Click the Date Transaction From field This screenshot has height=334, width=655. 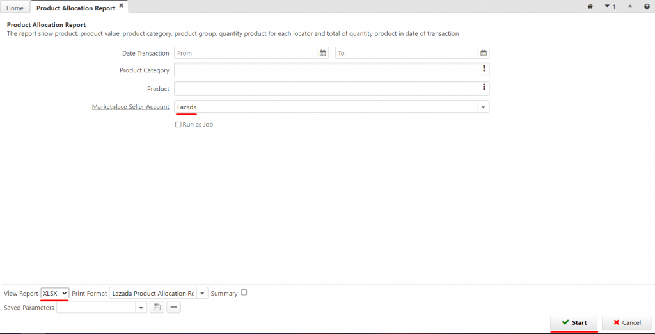(246, 53)
